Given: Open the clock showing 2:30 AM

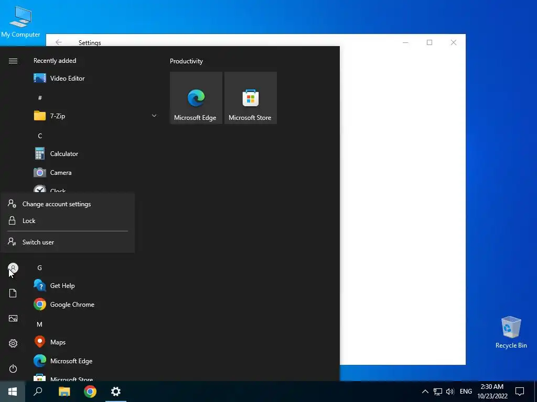Looking at the screenshot, I should (492, 392).
